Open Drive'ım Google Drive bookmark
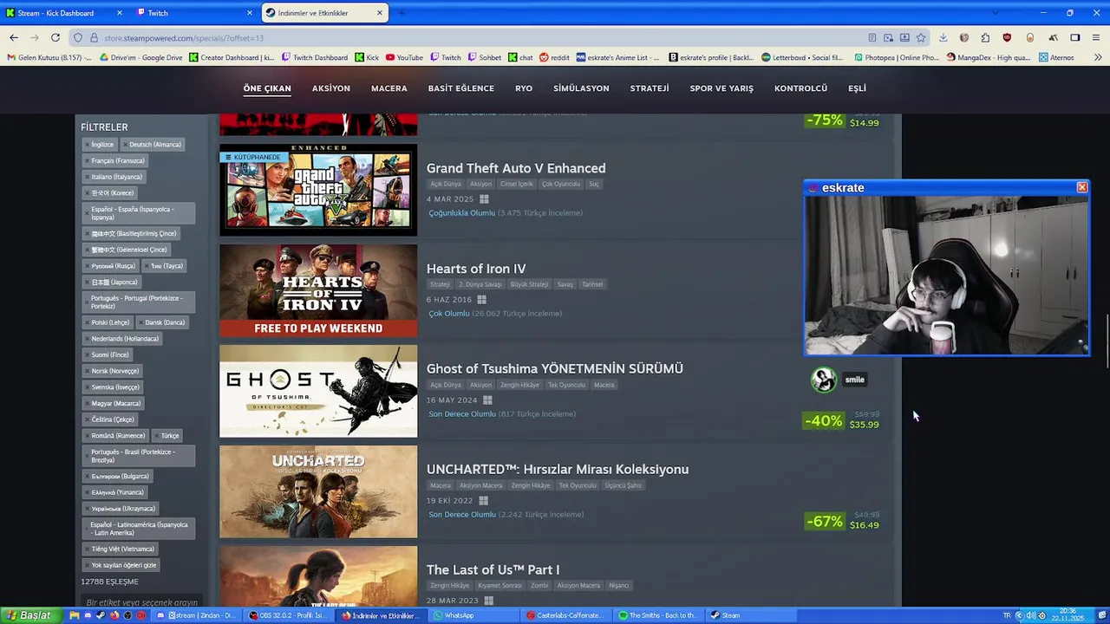 pyautogui.click(x=141, y=57)
